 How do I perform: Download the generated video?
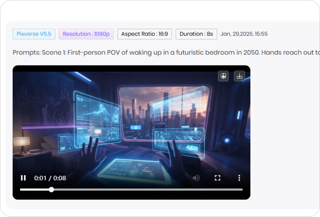click(240, 76)
